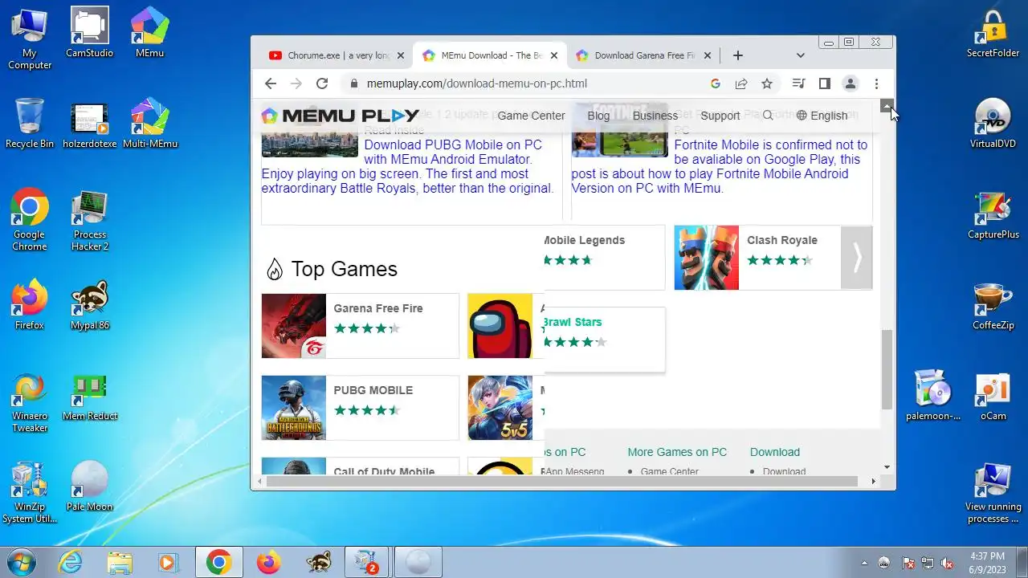Open Garena Free Fire game card
The image size is (1028, 578).
pyautogui.click(x=360, y=326)
